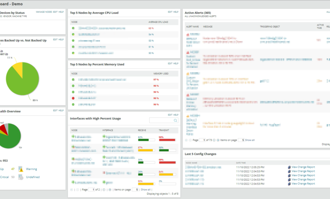Click the INTERFACE column header

pos(107,130)
